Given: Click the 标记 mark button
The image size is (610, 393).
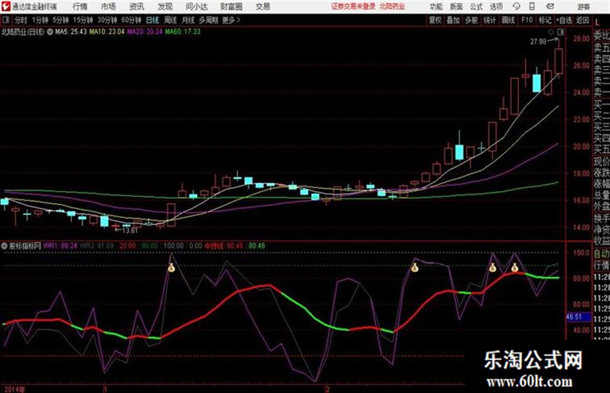Looking at the screenshot, I should [x=545, y=20].
